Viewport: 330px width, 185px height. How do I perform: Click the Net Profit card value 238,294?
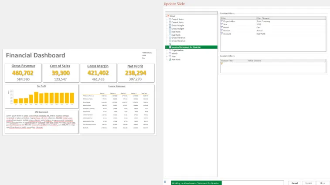point(136,73)
